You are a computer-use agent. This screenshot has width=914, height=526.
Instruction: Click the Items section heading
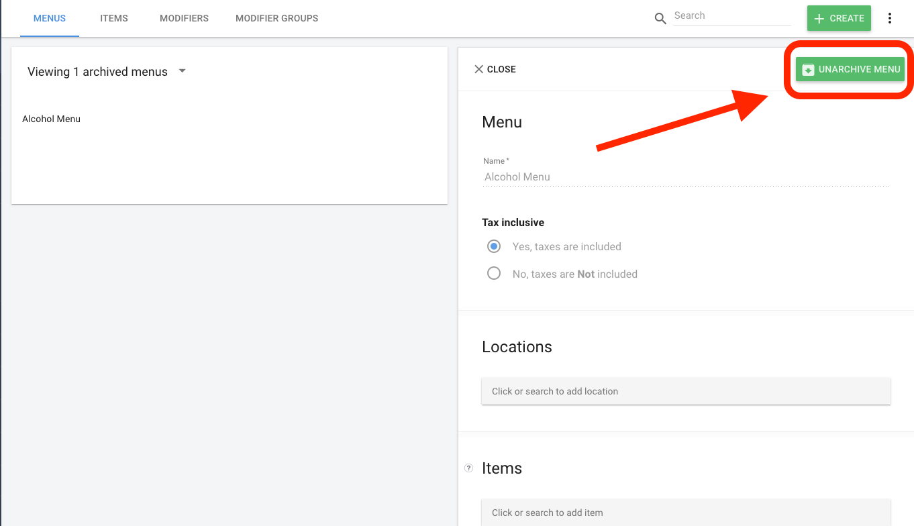(502, 468)
